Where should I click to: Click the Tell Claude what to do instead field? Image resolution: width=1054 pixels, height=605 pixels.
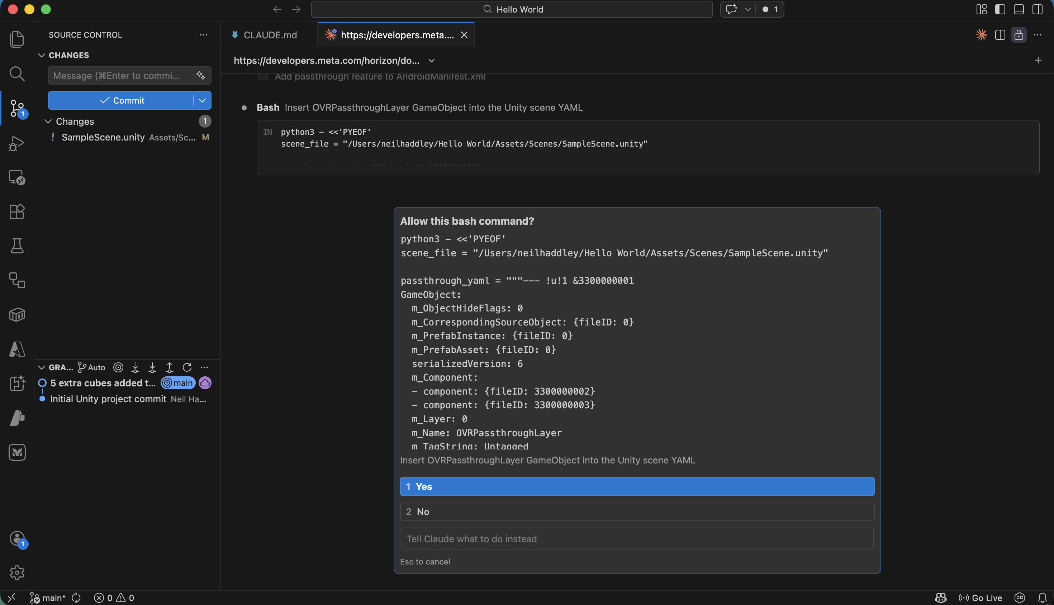click(x=636, y=539)
